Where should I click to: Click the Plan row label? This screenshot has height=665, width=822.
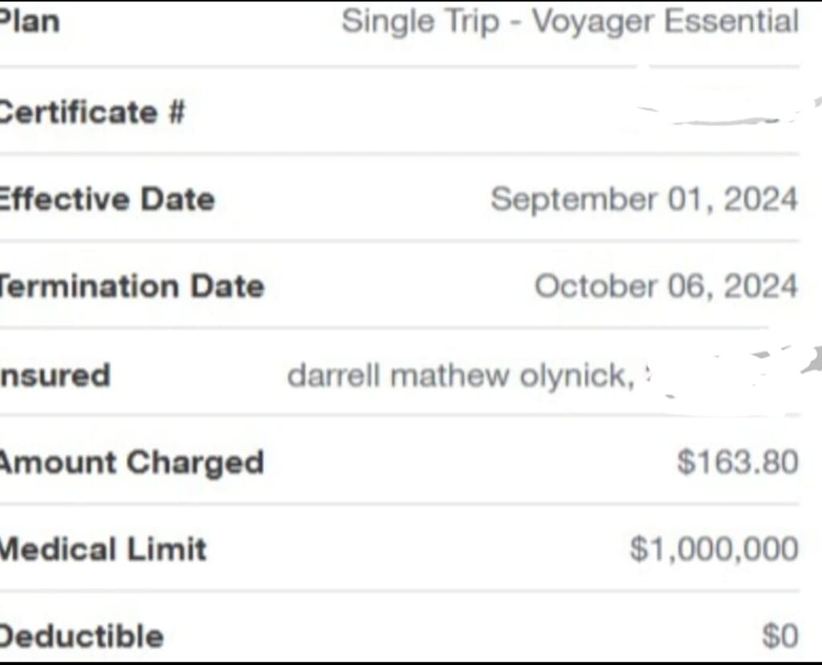coord(29,22)
